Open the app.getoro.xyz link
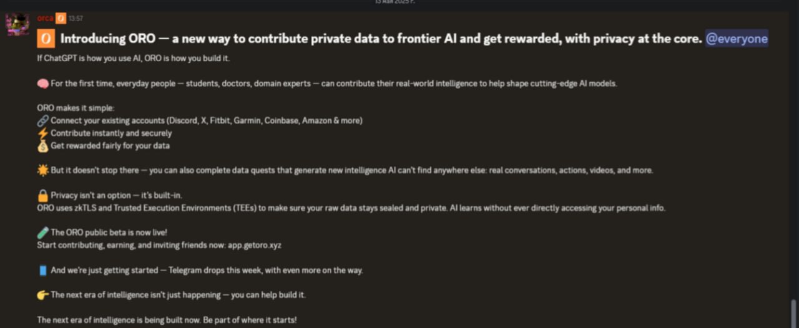 point(254,245)
